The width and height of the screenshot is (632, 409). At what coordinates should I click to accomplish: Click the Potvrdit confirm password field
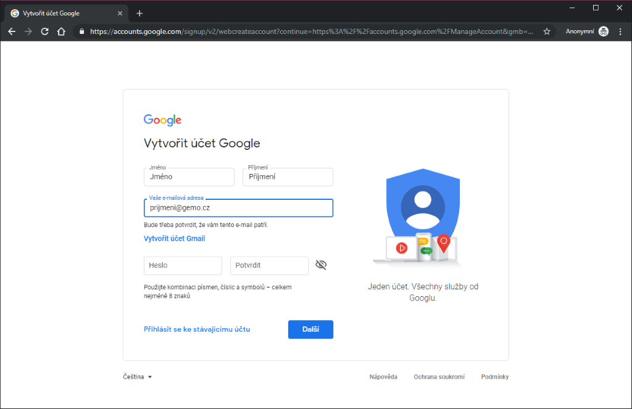(x=269, y=265)
